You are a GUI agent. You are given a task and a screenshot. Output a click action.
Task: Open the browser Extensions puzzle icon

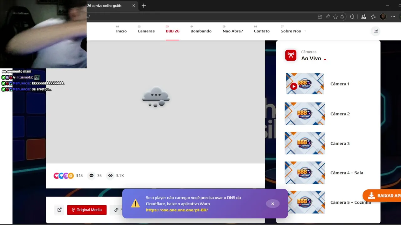(352, 17)
